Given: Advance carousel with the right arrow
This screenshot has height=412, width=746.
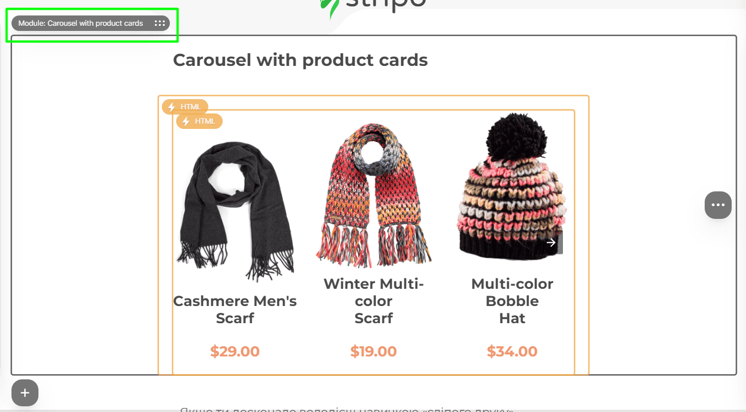Looking at the screenshot, I should (x=552, y=242).
